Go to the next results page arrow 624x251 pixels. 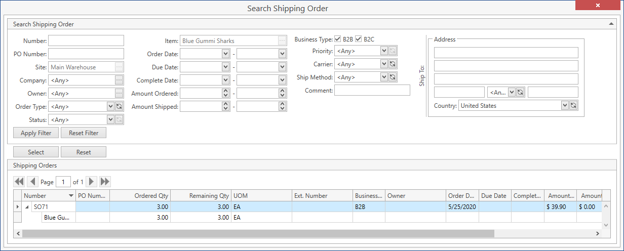[x=91, y=182]
